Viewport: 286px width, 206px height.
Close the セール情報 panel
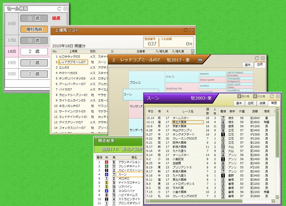click(65, 9)
